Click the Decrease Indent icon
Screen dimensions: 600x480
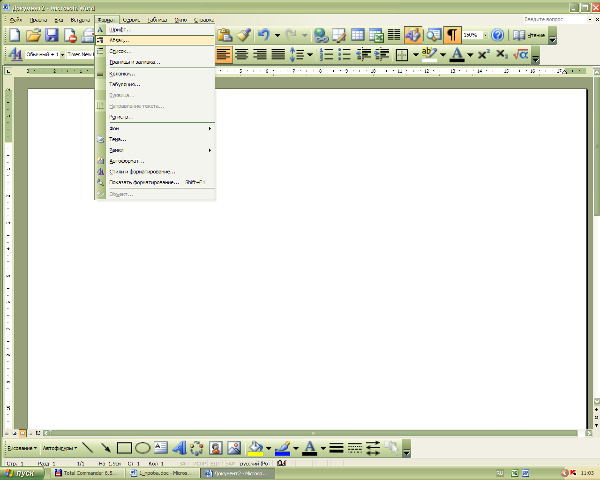[363, 54]
